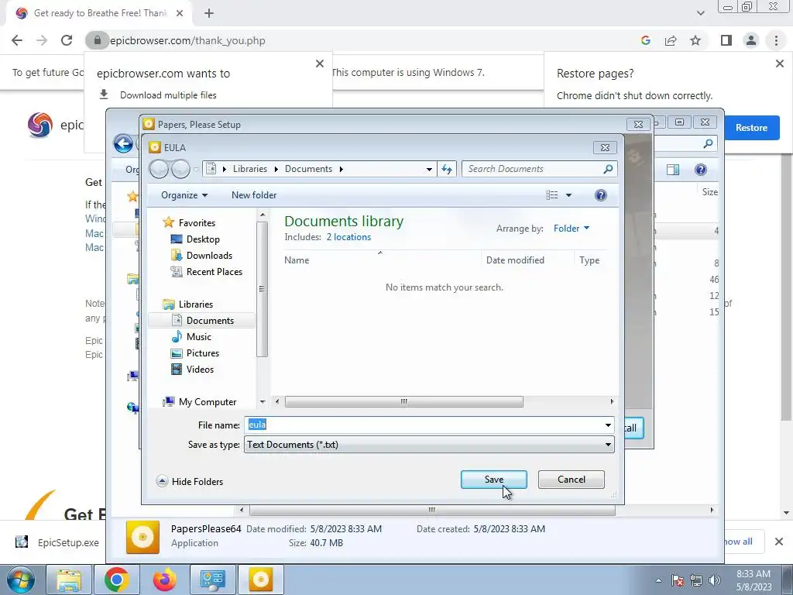The width and height of the screenshot is (793, 595).
Task: Open Chrome three-dot menu
Action: (x=776, y=40)
